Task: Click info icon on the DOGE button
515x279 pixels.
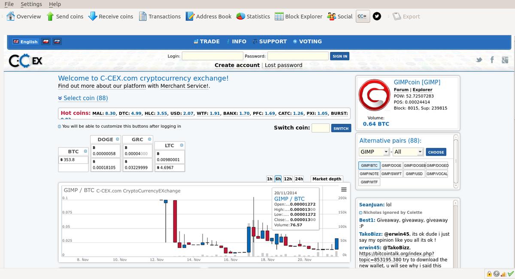Action: (x=117, y=140)
